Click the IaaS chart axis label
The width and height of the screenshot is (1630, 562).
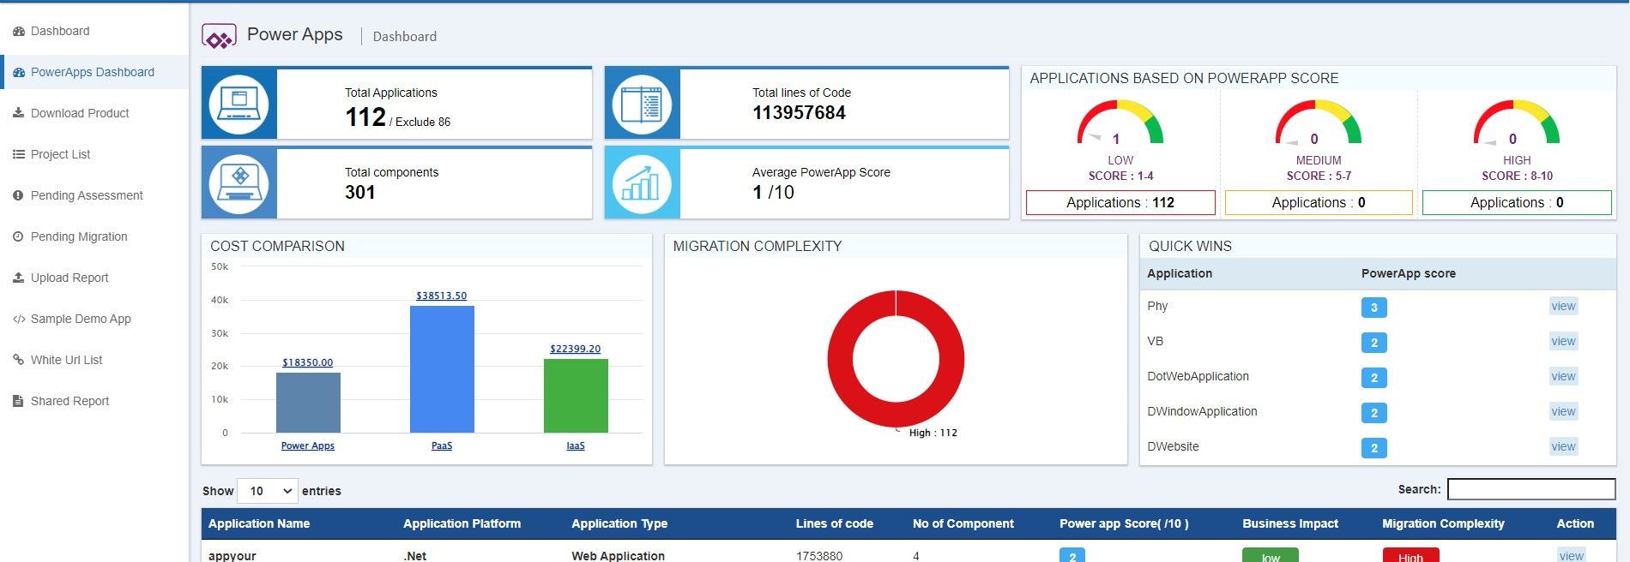576,445
